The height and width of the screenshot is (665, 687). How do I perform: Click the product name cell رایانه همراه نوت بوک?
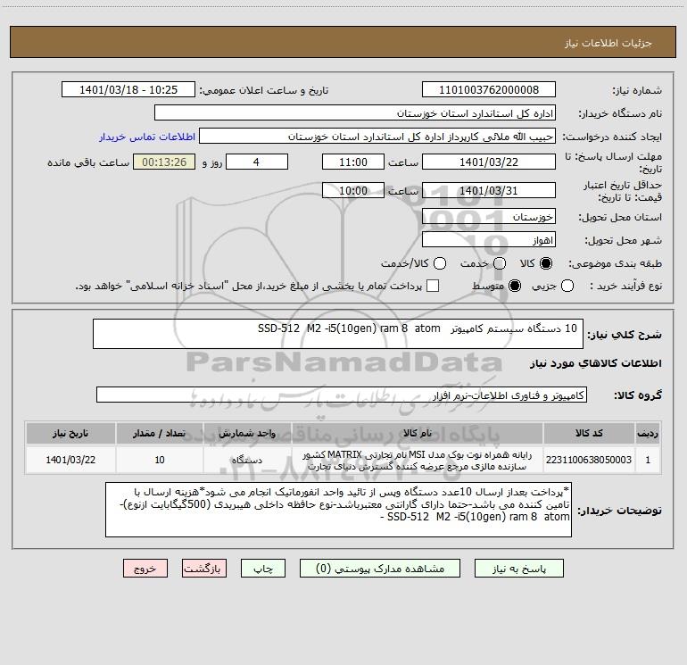pyautogui.click(x=418, y=460)
